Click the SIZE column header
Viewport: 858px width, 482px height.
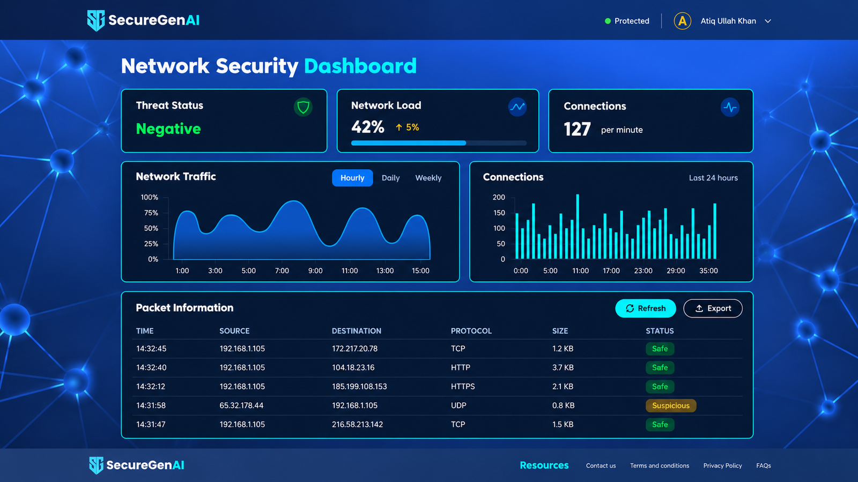point(560,331)
